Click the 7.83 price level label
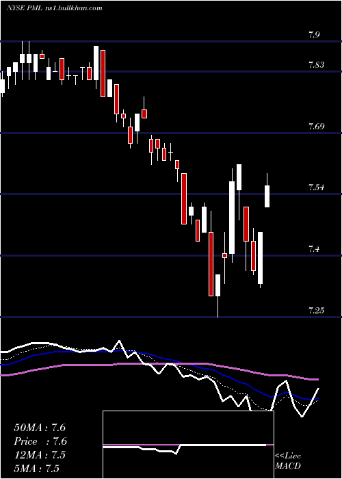Image resolution: width=342 pixels, height=479 pixels. [316, 65]
